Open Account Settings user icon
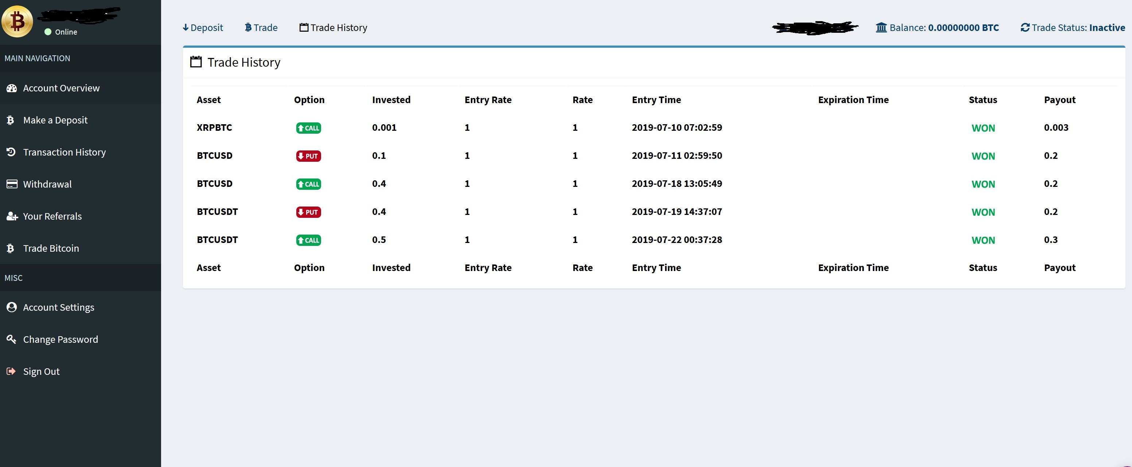 click(x=11, y=307)
